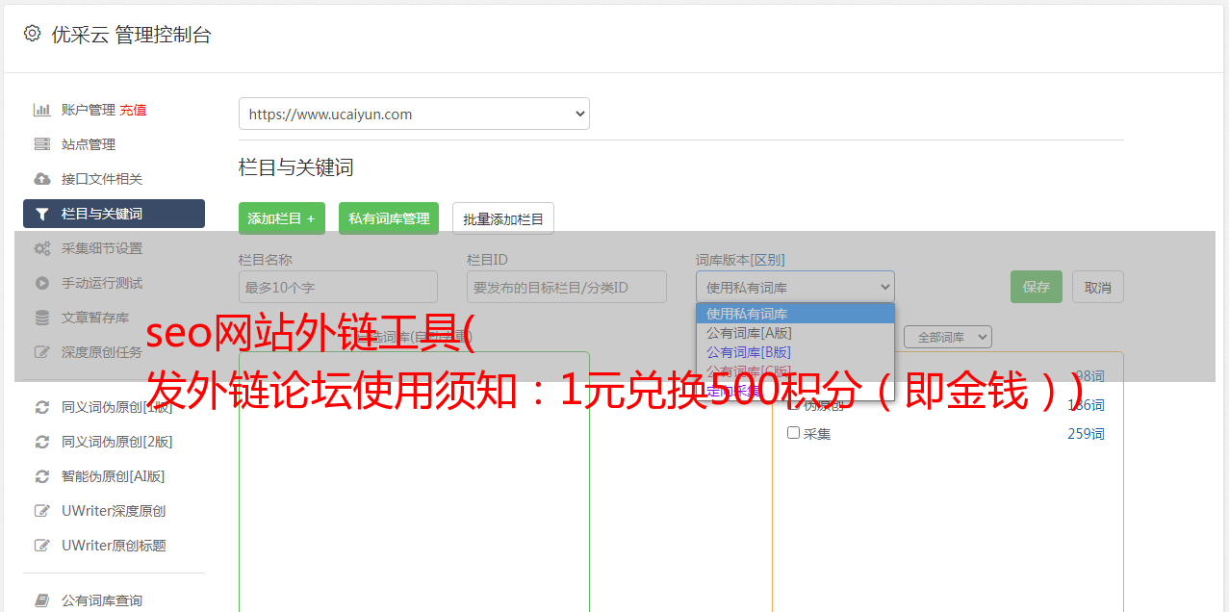
Task: Open the https://www.ucaiyun.com site dropdown
Action: [414, 114]
